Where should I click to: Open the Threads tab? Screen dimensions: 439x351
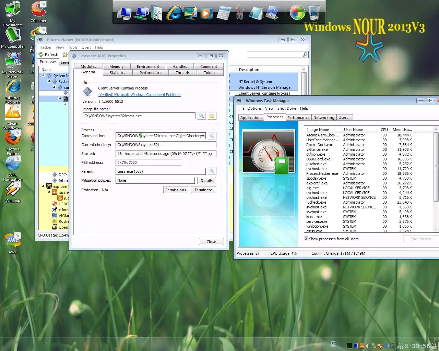coord(183,73)
